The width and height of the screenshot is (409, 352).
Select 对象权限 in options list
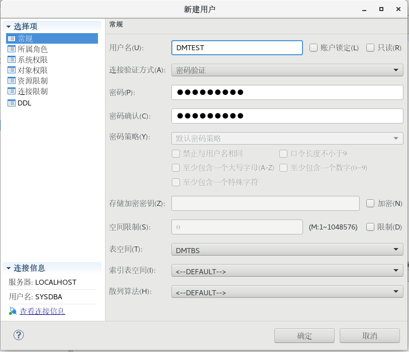[x=32, y=70]
